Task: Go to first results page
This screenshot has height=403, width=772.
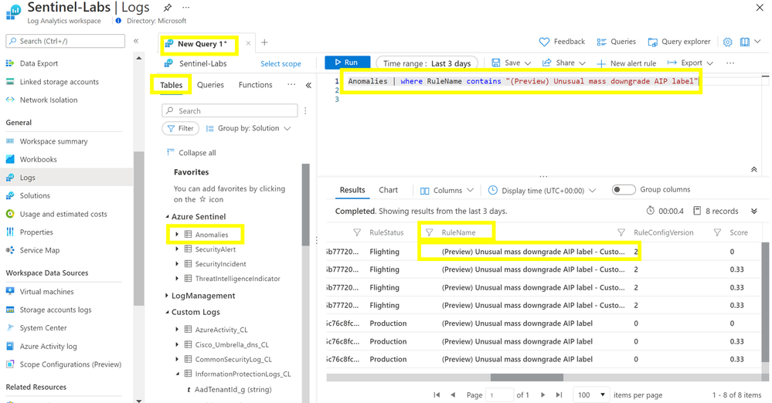Action: click(437, 395)
